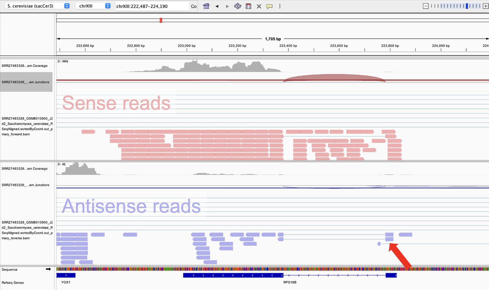Click the 223,000 bp ruler label
This screenshot has height=290, width=489.
[186, 46]
